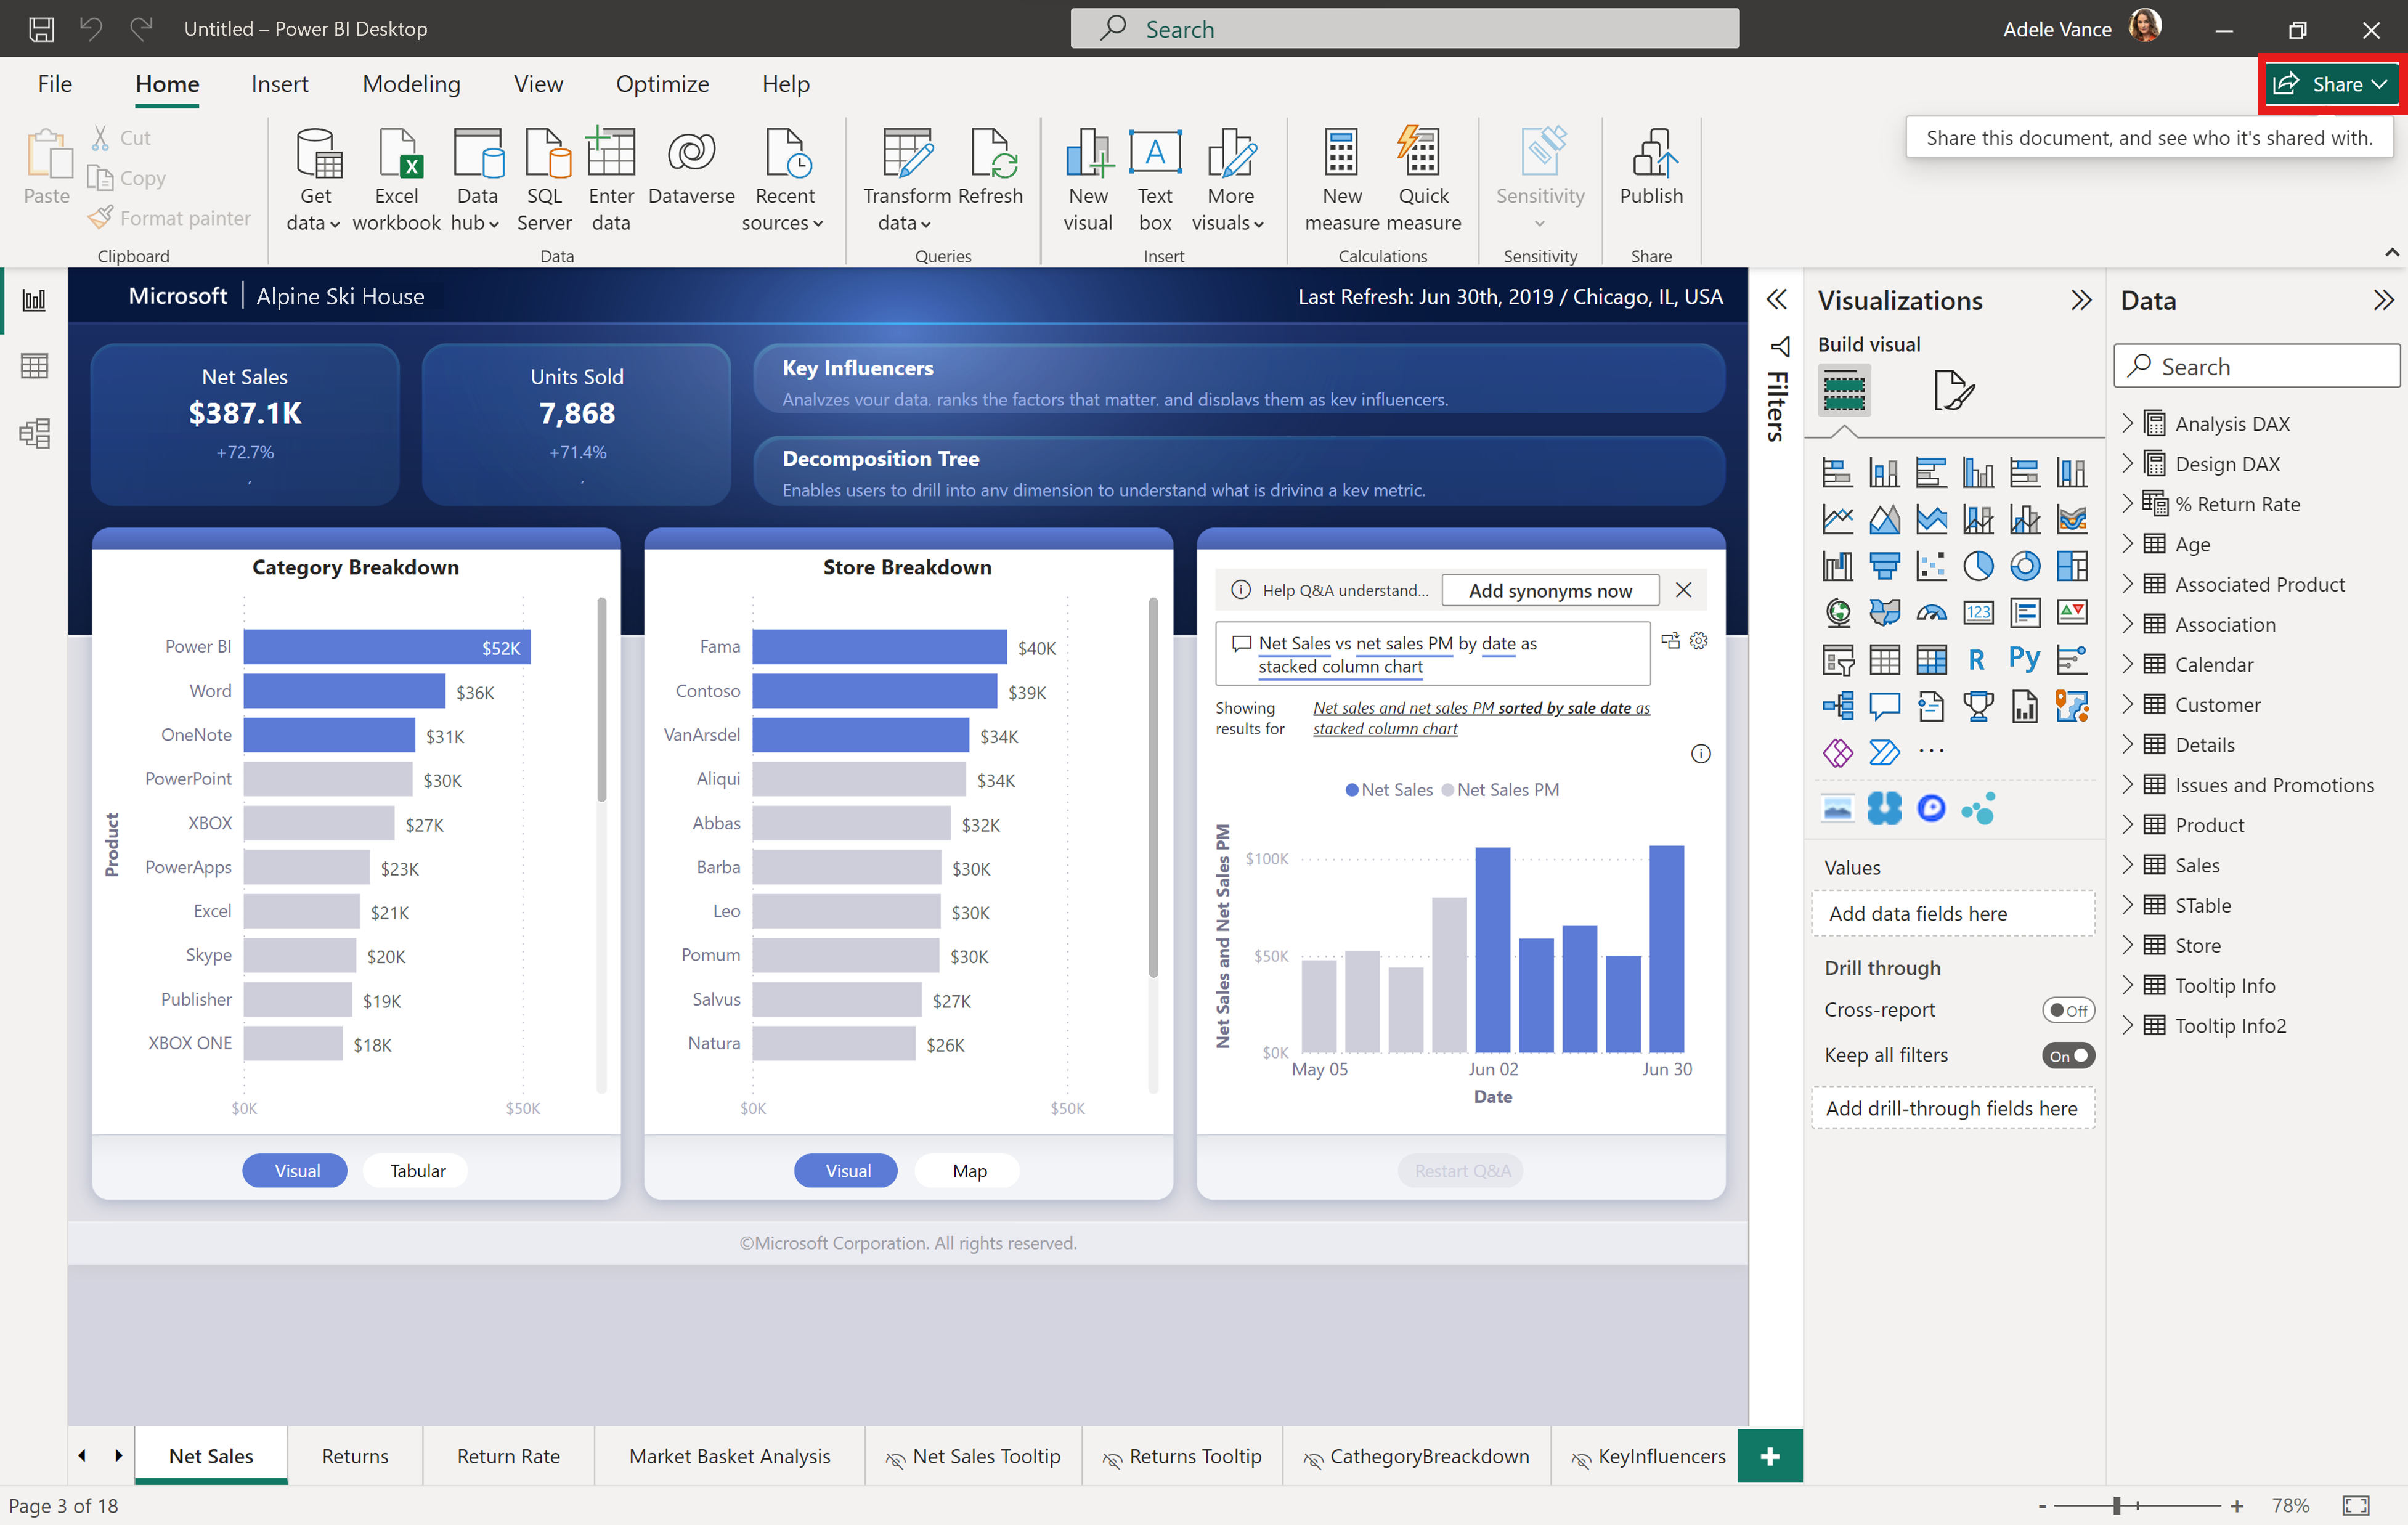Click the Share button
This screenshot has width=2408, height=1525.
(2329, 84)
